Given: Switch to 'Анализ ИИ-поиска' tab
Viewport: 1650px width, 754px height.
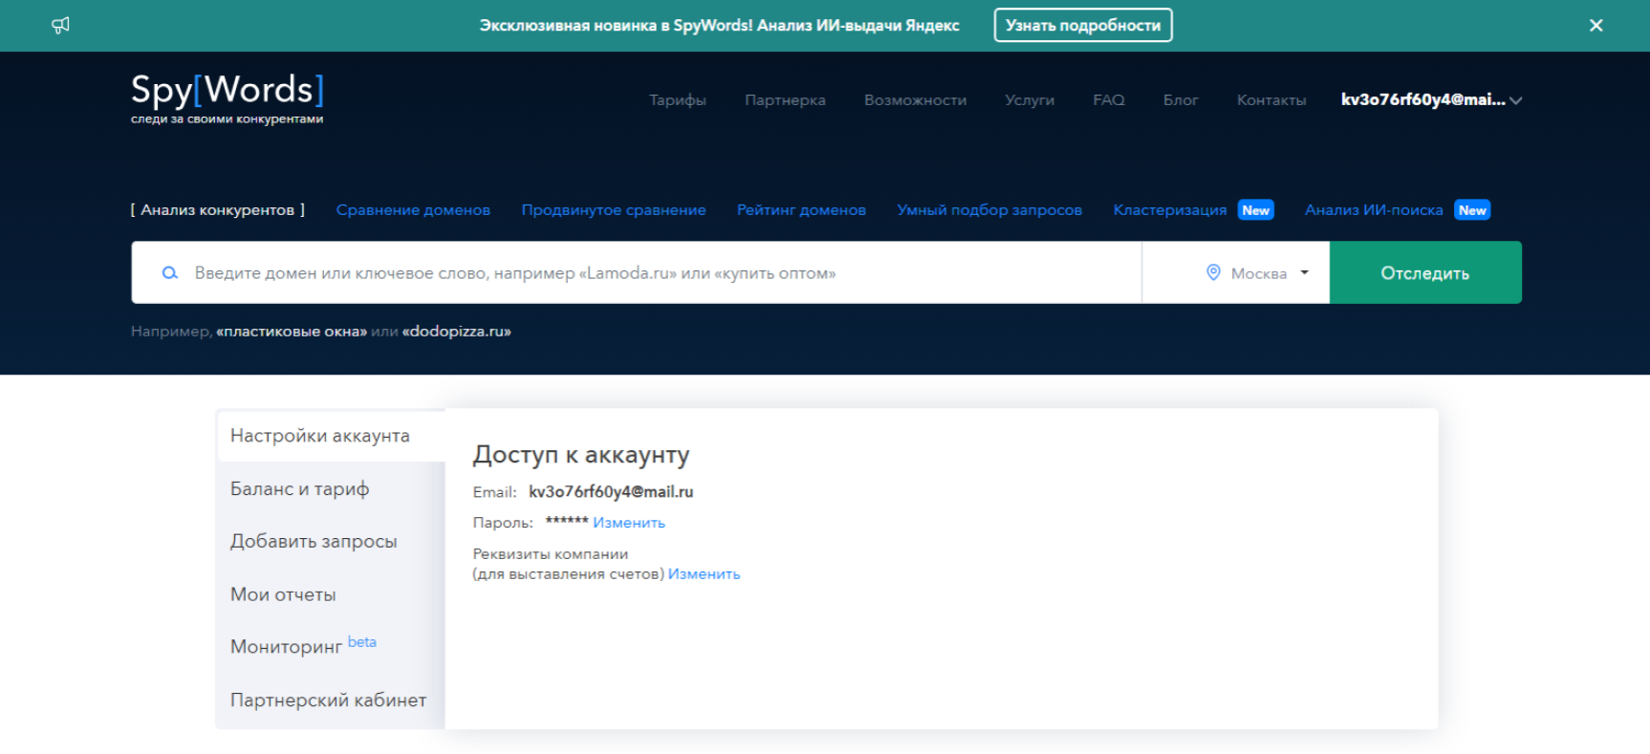Looking at the screenshot, I should pyautogui.click(x=1374, y=210).
